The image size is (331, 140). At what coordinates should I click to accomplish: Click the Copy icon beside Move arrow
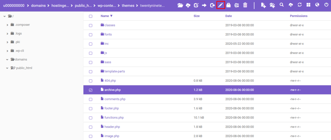click(212, 5)
